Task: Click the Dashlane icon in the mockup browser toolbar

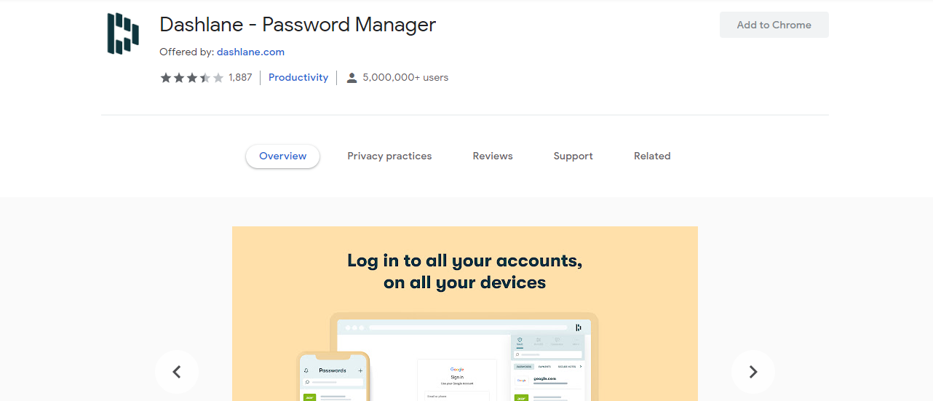Action: click(579, 327)
